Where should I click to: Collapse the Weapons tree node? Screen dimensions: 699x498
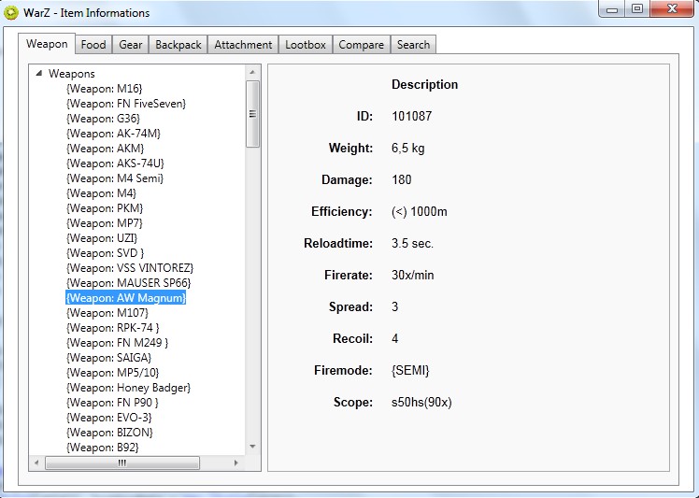[x=38, y=73]
